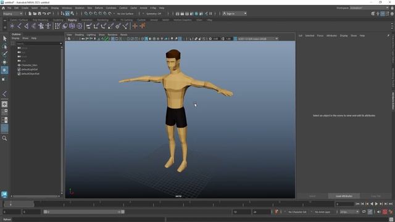Open the Symmetry Off dropdown
Image resolution: width=395 pixels, height=222 pixels.
tap(154, 14)
